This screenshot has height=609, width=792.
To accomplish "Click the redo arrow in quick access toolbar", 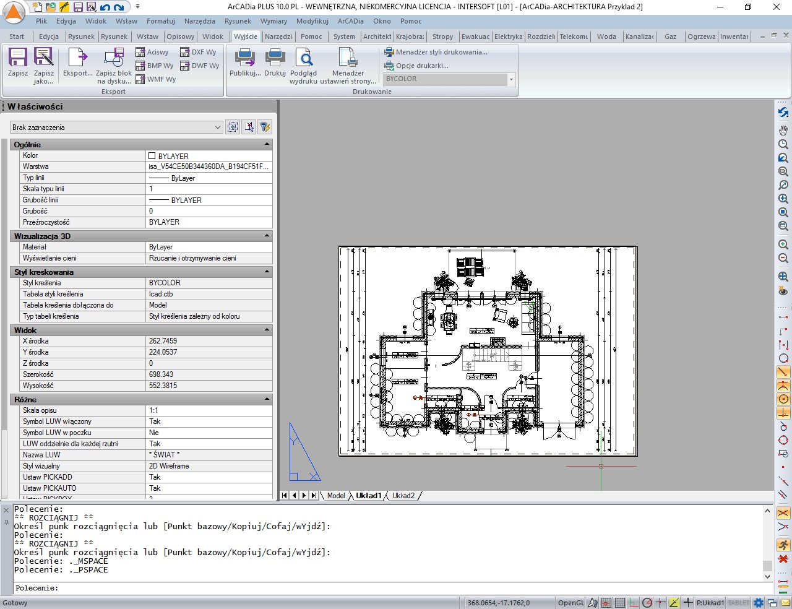I will (119, 7).
